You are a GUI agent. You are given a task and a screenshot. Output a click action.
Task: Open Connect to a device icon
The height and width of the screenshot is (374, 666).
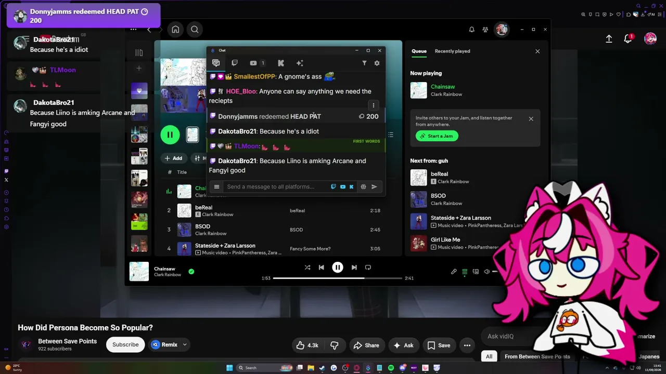pyautogui.click(x=476, y=272)
